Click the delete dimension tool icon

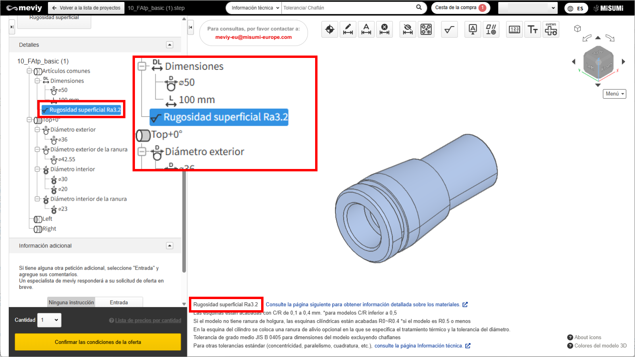point(384,30)
